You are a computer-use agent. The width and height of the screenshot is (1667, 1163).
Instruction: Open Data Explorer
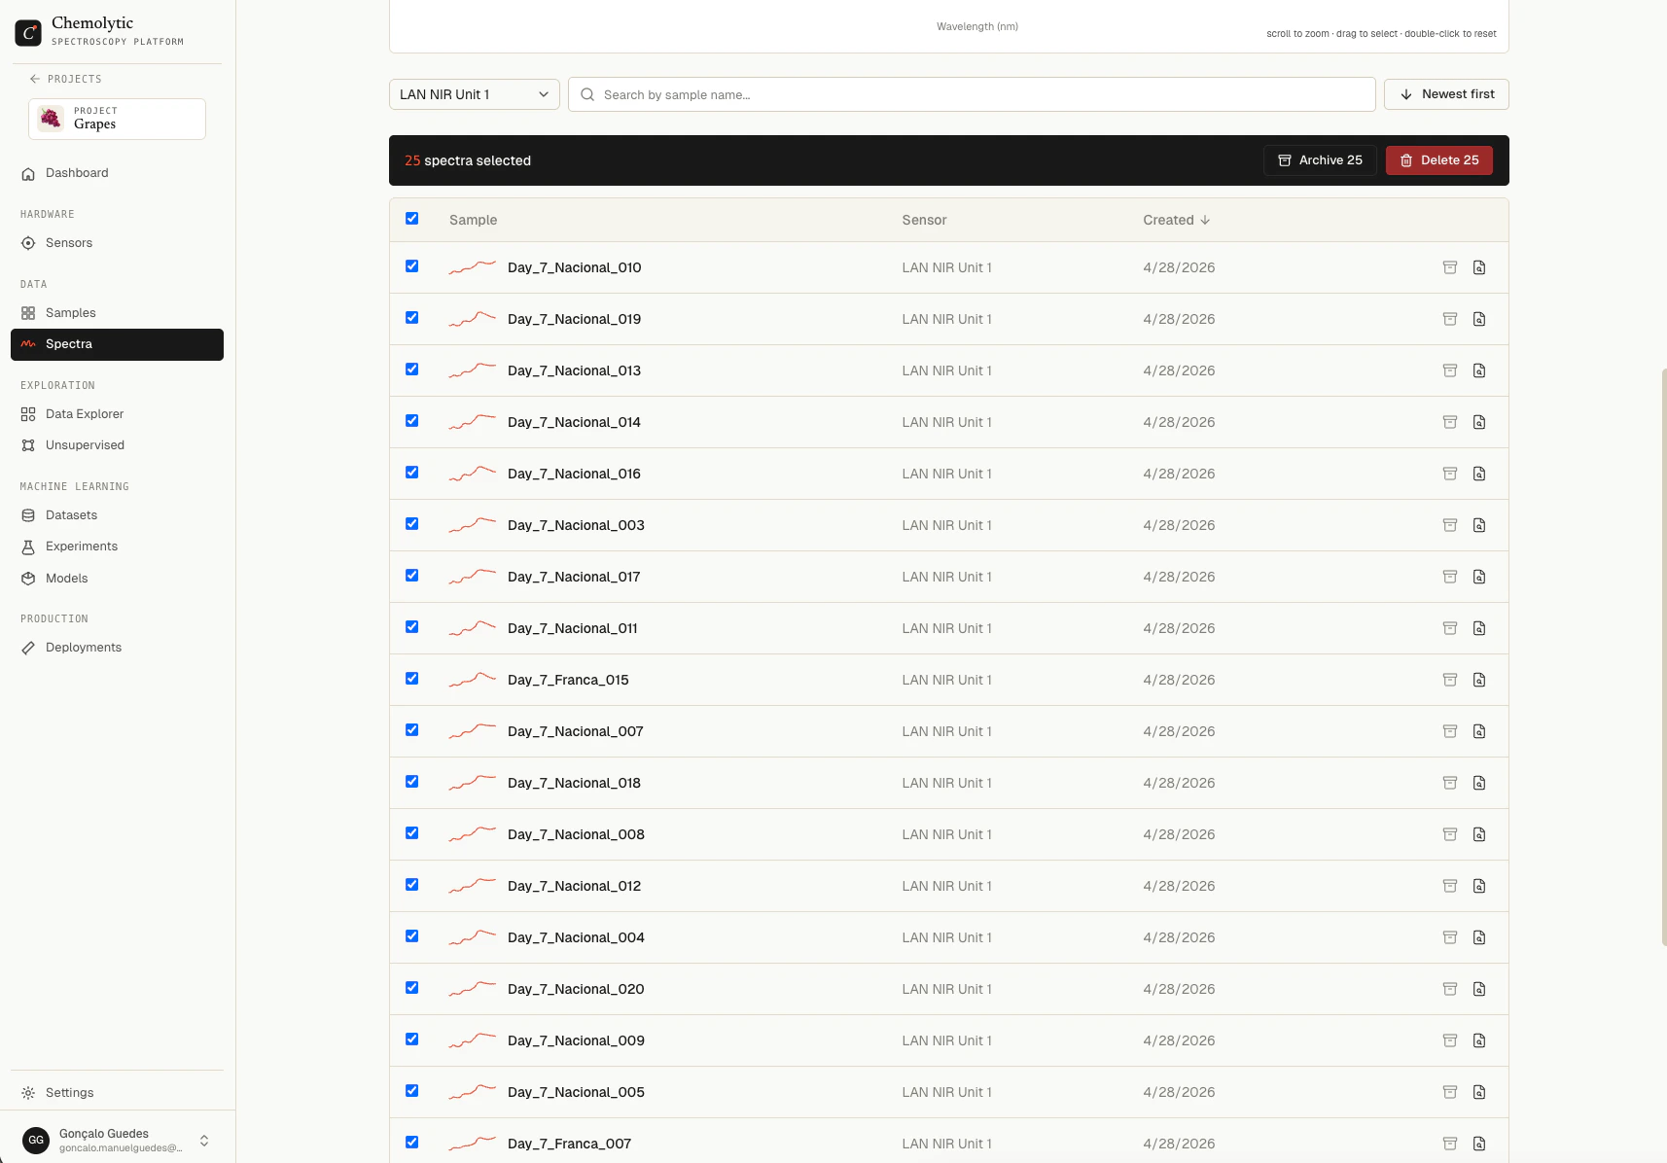click(117, 414)
